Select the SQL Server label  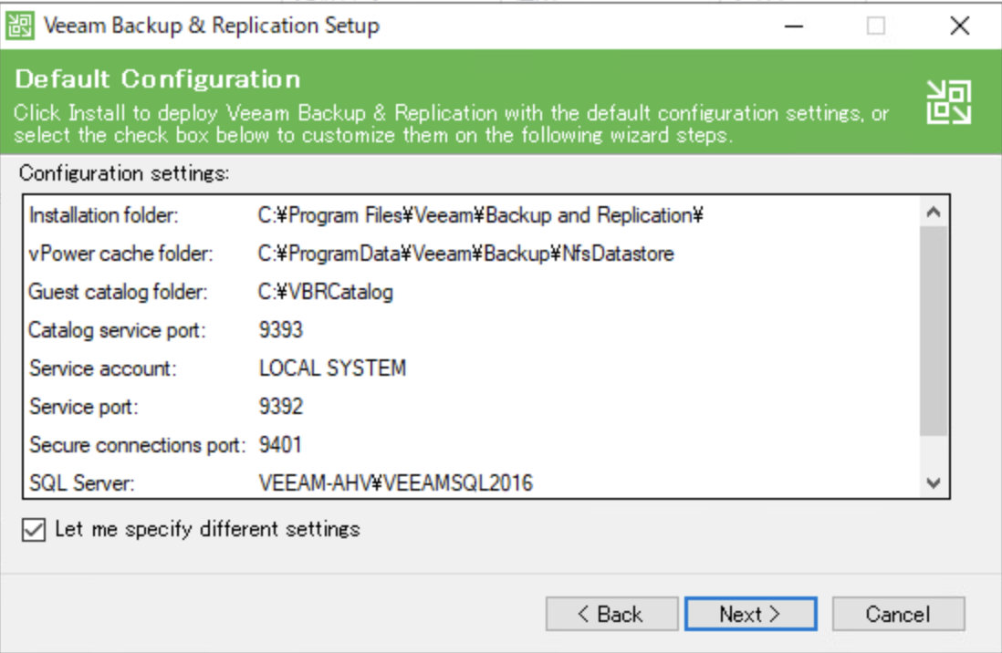click(x=82, y=483)
